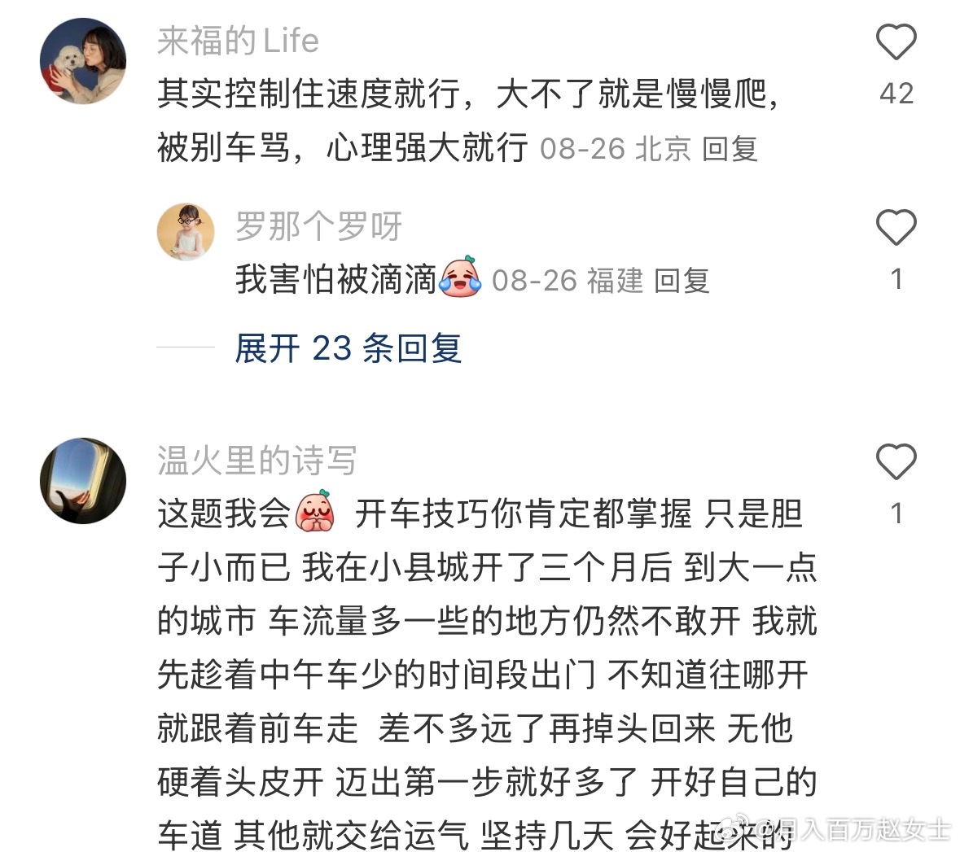
Task: Open 来福的Life's dog profile avatar
Action: click(x=83, y=61)
